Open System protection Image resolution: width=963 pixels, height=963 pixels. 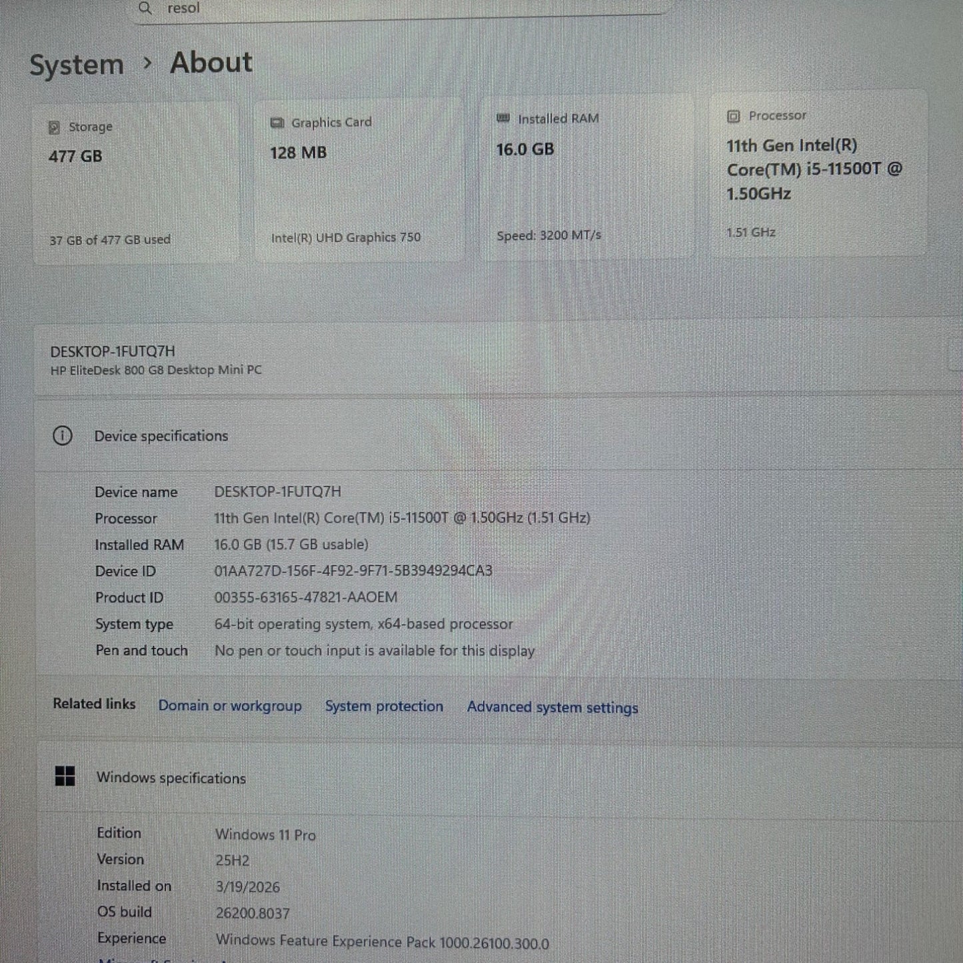click(384, 706)
